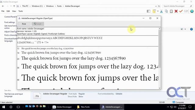
Task: Click 'AdobeDevanagari-...' font viewer taskbar button
Action: coord(112,107)
